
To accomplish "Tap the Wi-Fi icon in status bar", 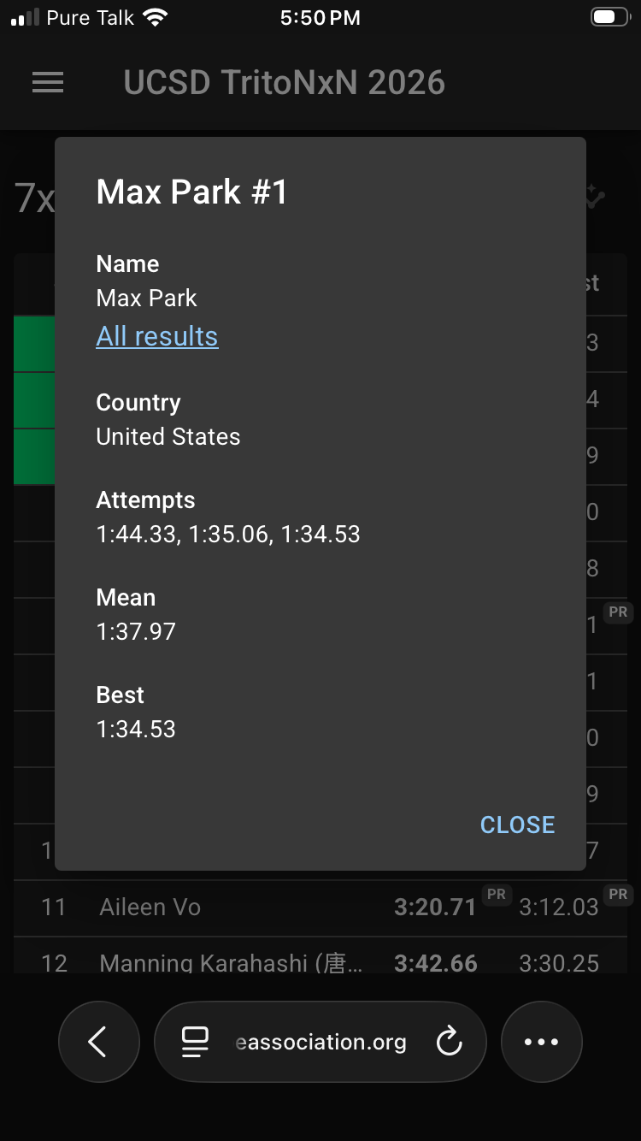I will pos(156,17).
